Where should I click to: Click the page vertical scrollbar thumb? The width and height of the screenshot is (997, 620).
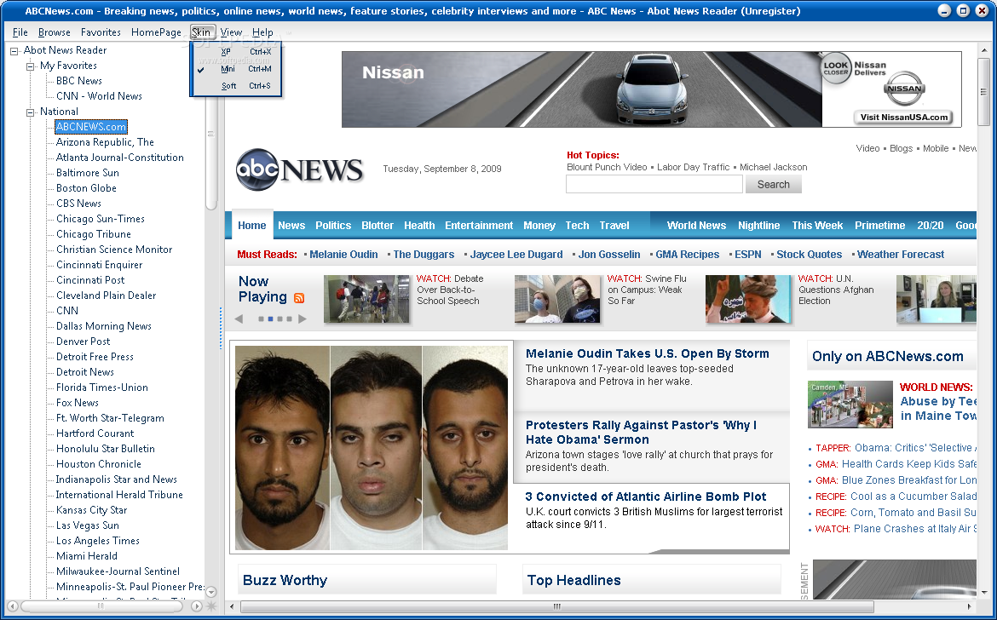983,93
